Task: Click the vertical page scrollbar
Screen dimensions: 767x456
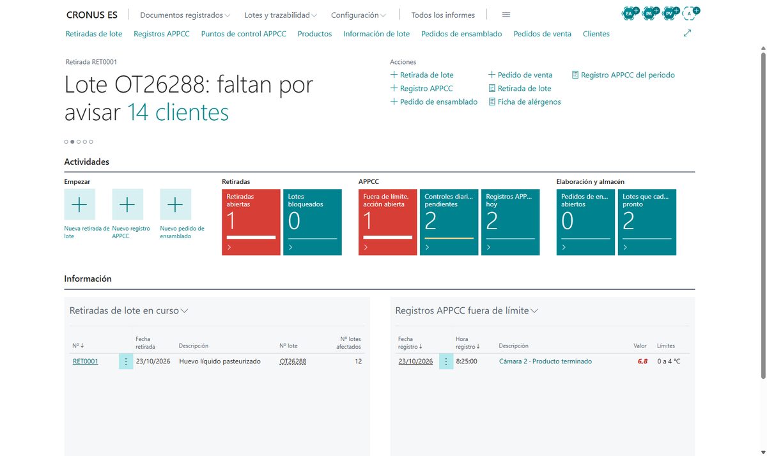Action: [x=763, y=217]
